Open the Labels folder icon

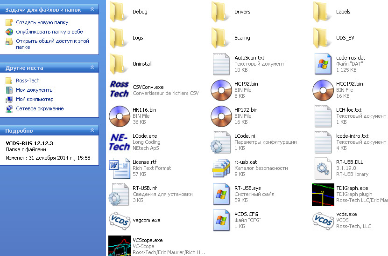click(x=322, y=12)
